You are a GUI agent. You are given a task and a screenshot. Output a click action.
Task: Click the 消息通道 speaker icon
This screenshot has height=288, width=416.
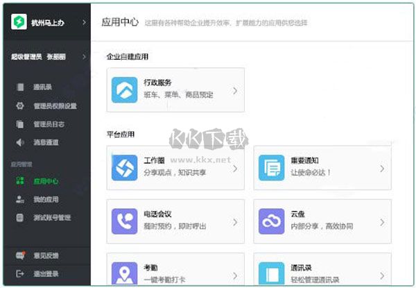point(20,142)
